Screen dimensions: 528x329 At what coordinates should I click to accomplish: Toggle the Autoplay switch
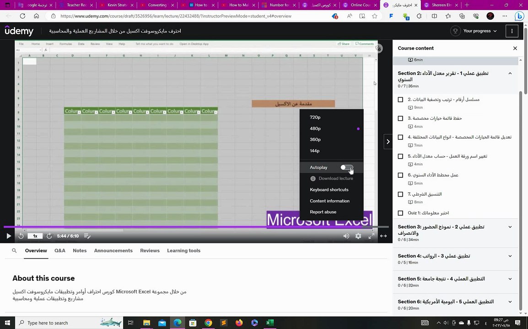coord(346,167)
